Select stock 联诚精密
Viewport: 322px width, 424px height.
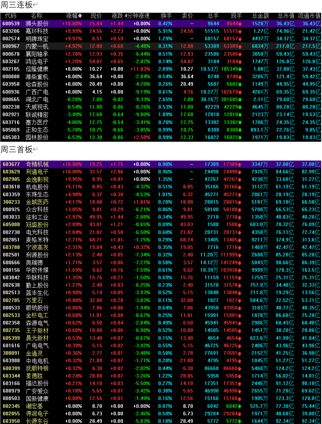[x=37, y=114]
